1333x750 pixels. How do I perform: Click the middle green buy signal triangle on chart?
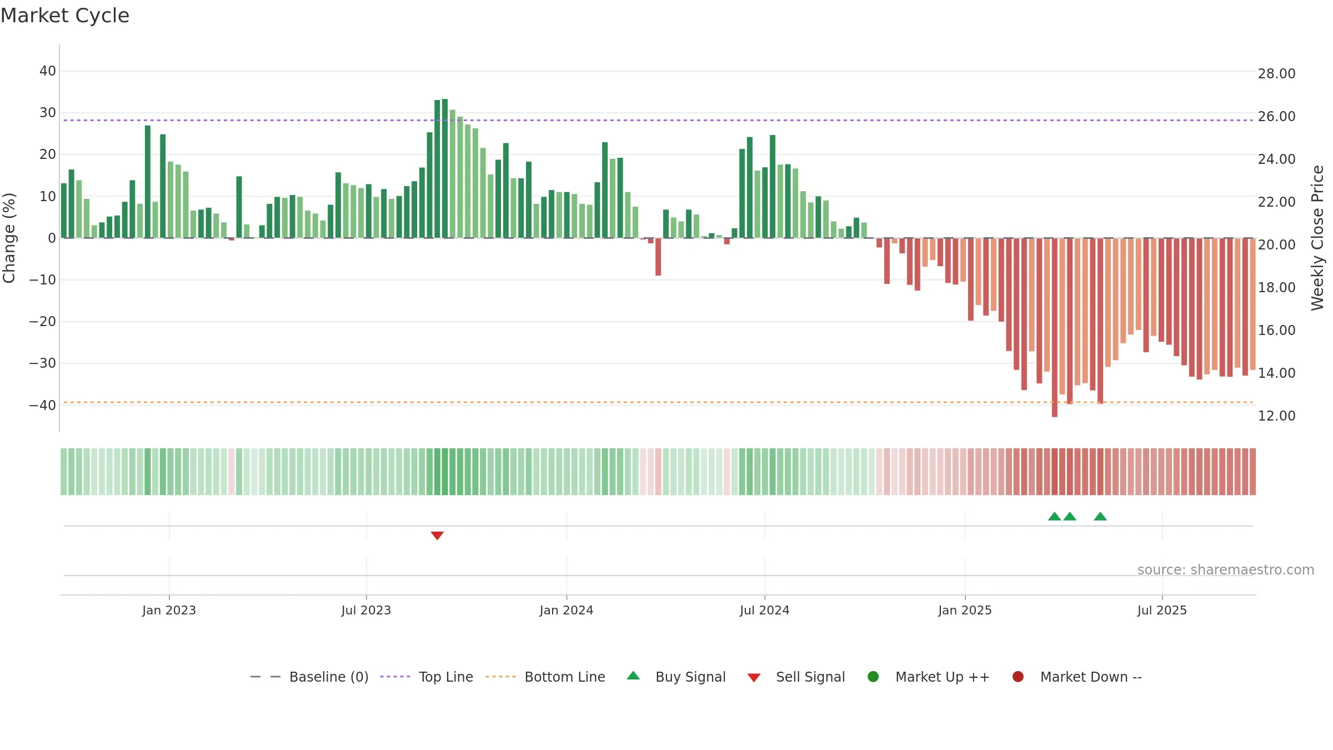[x=1070, y=516]
